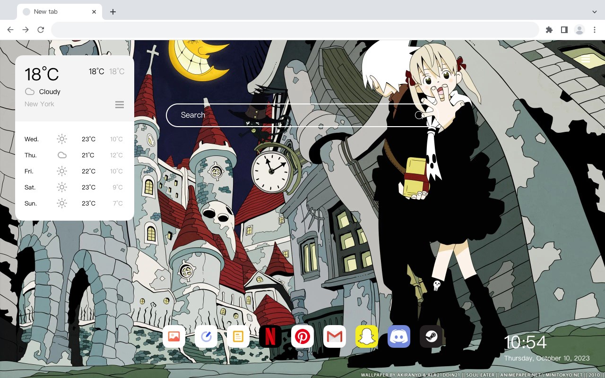Viewport: 605px width, 378px height.
Task: Open the blue tasks checkmark shortcut icon
Action: pyautogui.click(x=206, y=336)
